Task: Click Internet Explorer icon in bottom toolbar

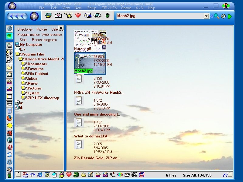Action: pyautogui.click(x=40, y=175)
